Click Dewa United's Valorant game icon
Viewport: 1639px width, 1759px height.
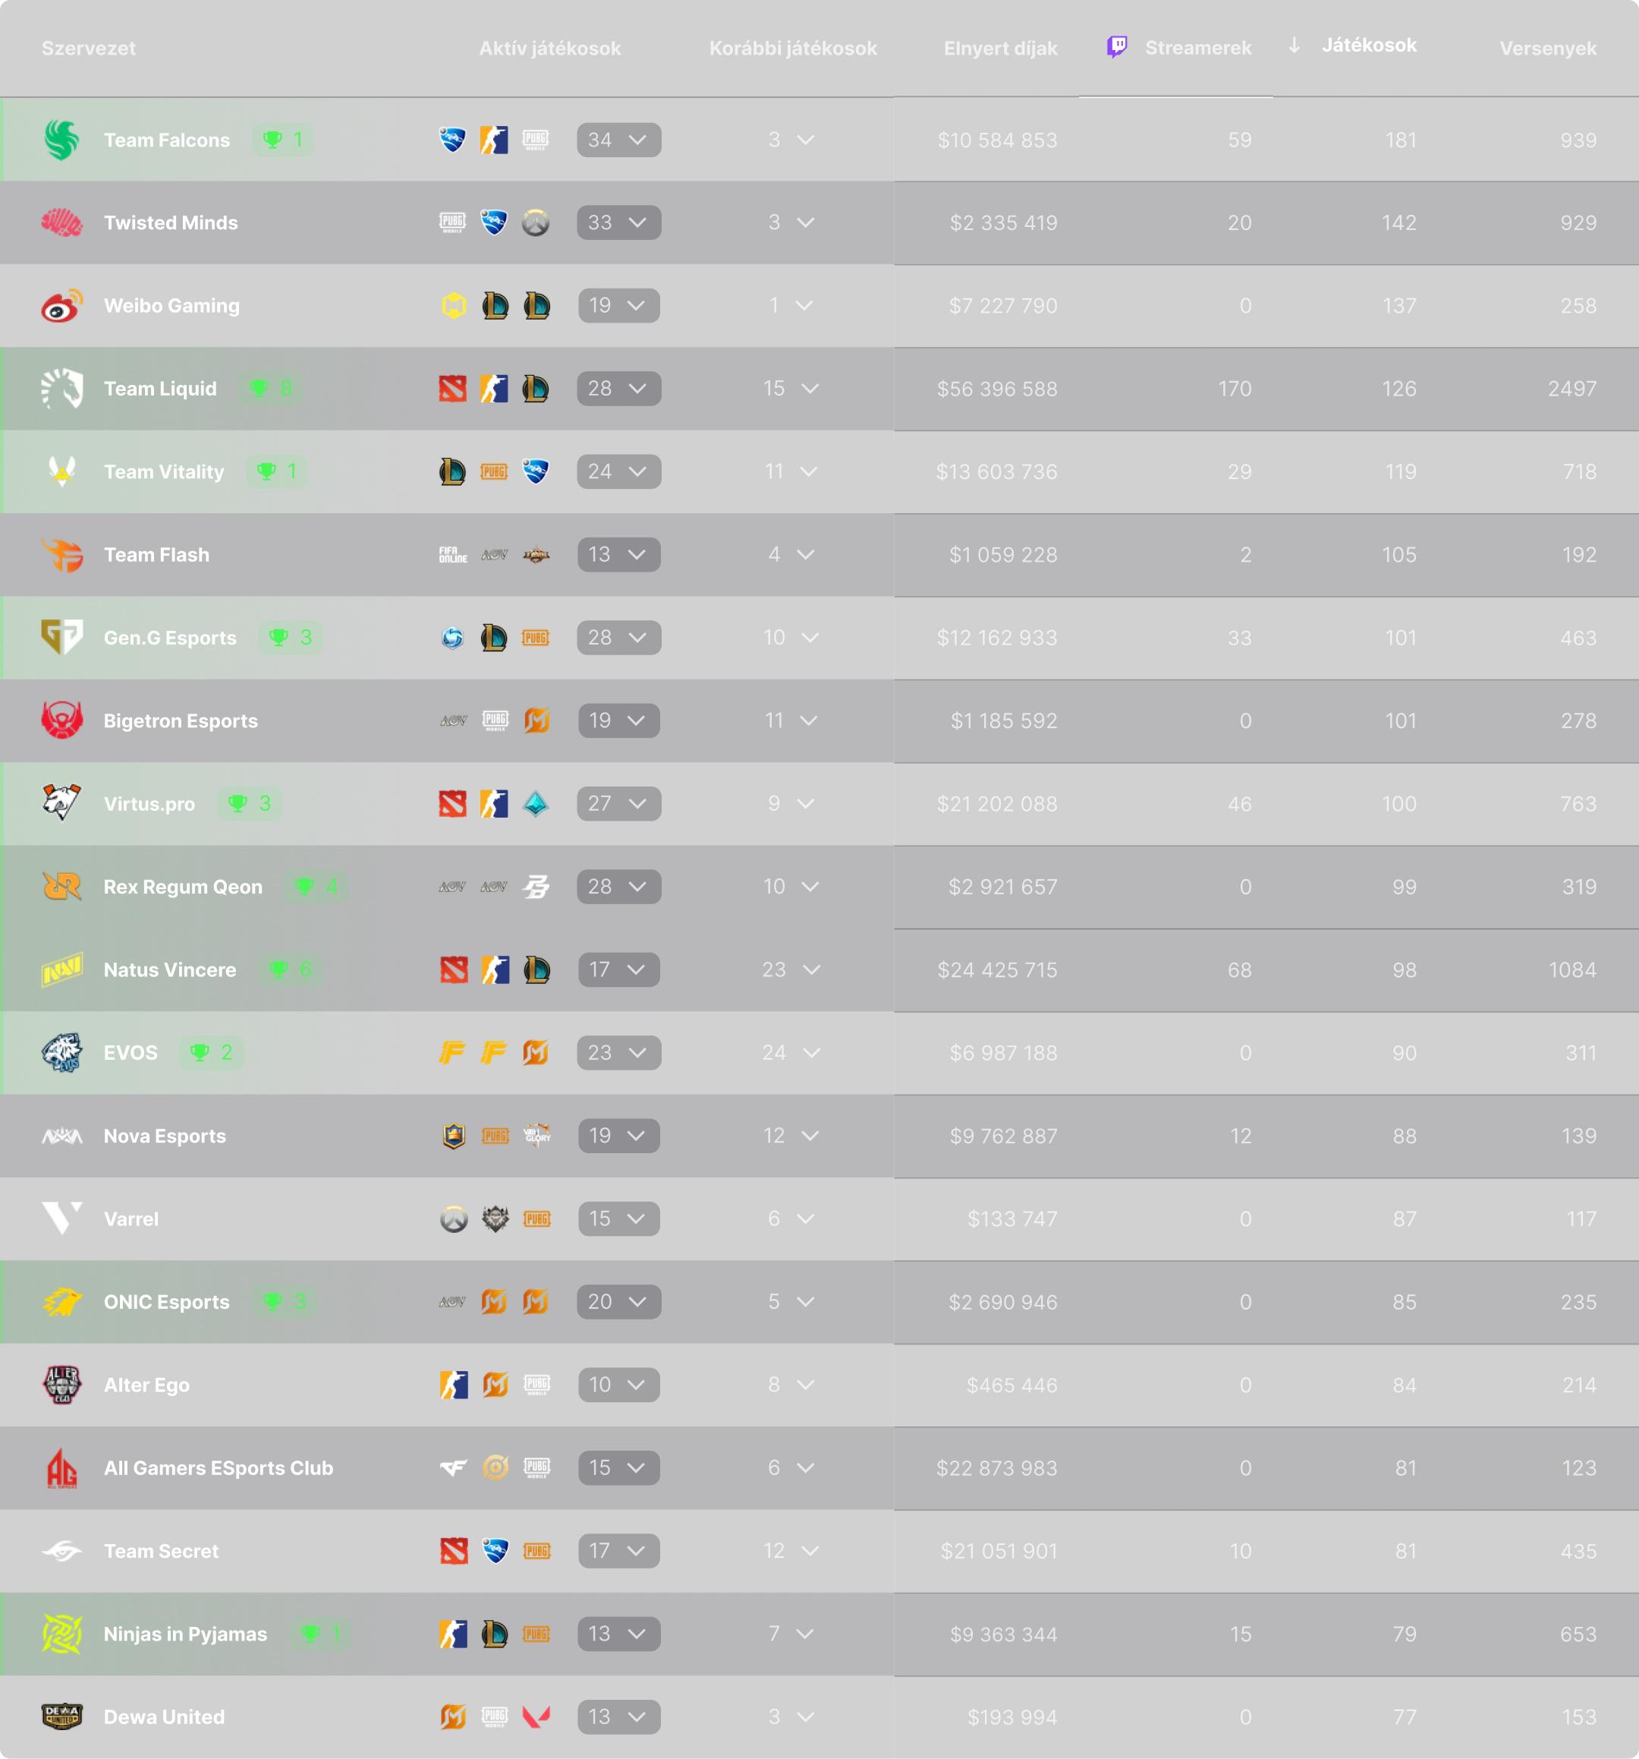tap(536, 1717)
